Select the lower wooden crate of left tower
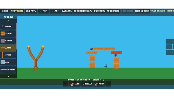The width and height of the screenshot is (174, 98). 92,65
